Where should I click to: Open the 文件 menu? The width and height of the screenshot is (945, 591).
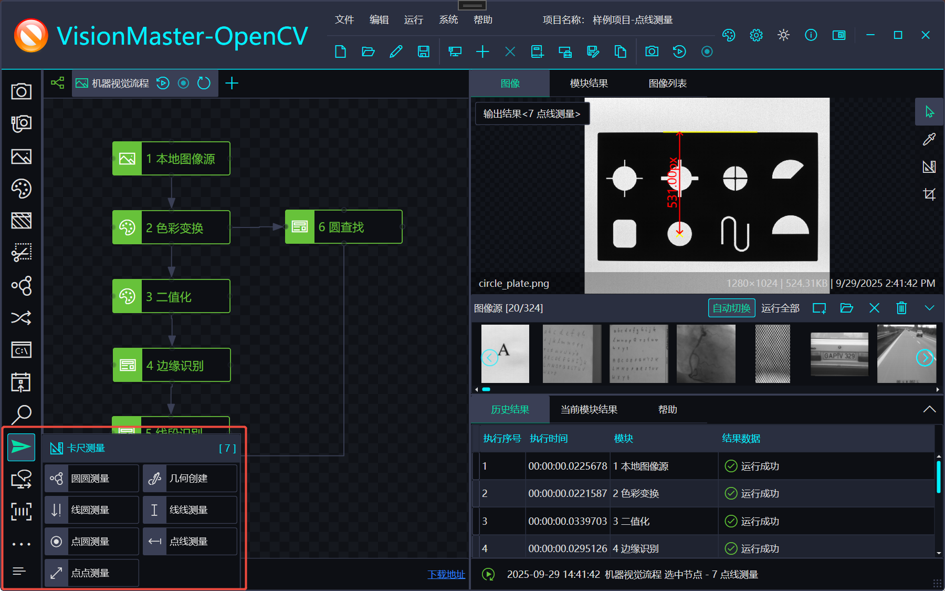point(344,19)
